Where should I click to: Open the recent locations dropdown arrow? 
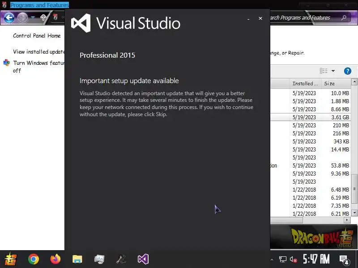tap(33, 17)
